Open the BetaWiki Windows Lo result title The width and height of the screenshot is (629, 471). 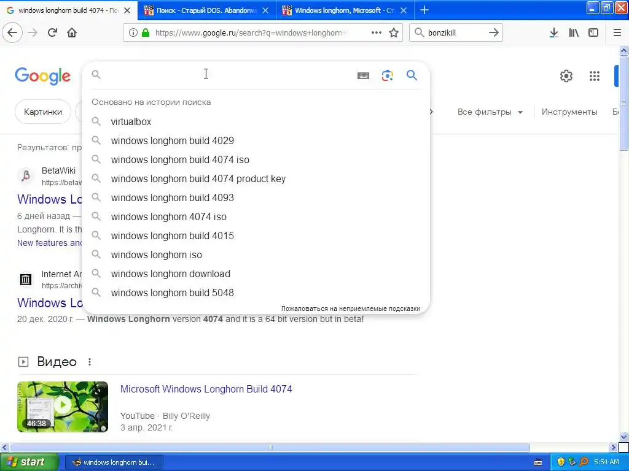coord(50,199)
